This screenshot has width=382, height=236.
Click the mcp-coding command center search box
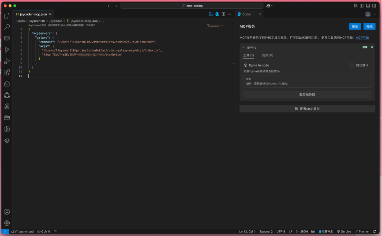pos(192,6)
